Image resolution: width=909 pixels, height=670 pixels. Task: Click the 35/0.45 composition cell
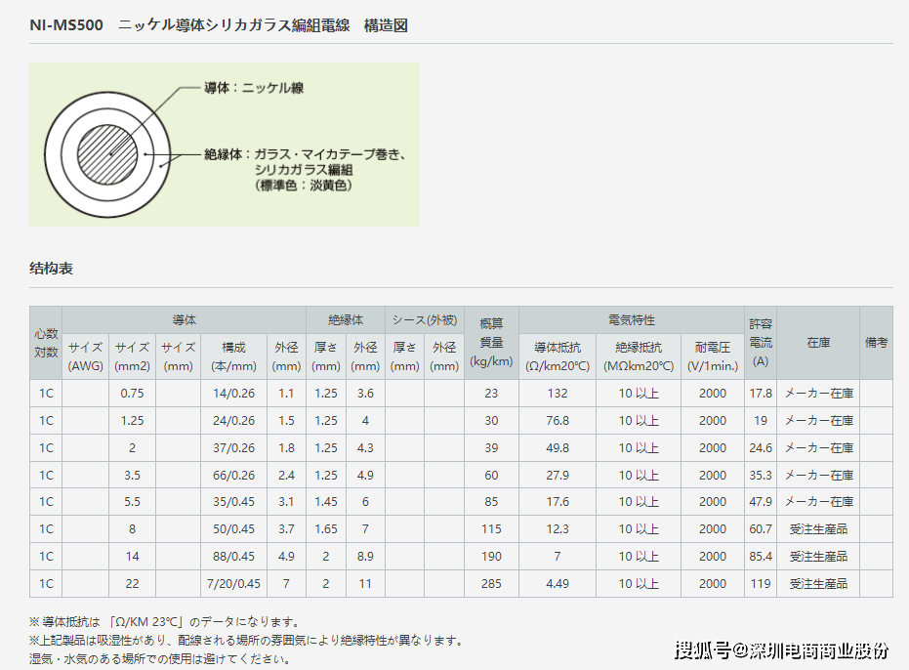click(233, 502)
